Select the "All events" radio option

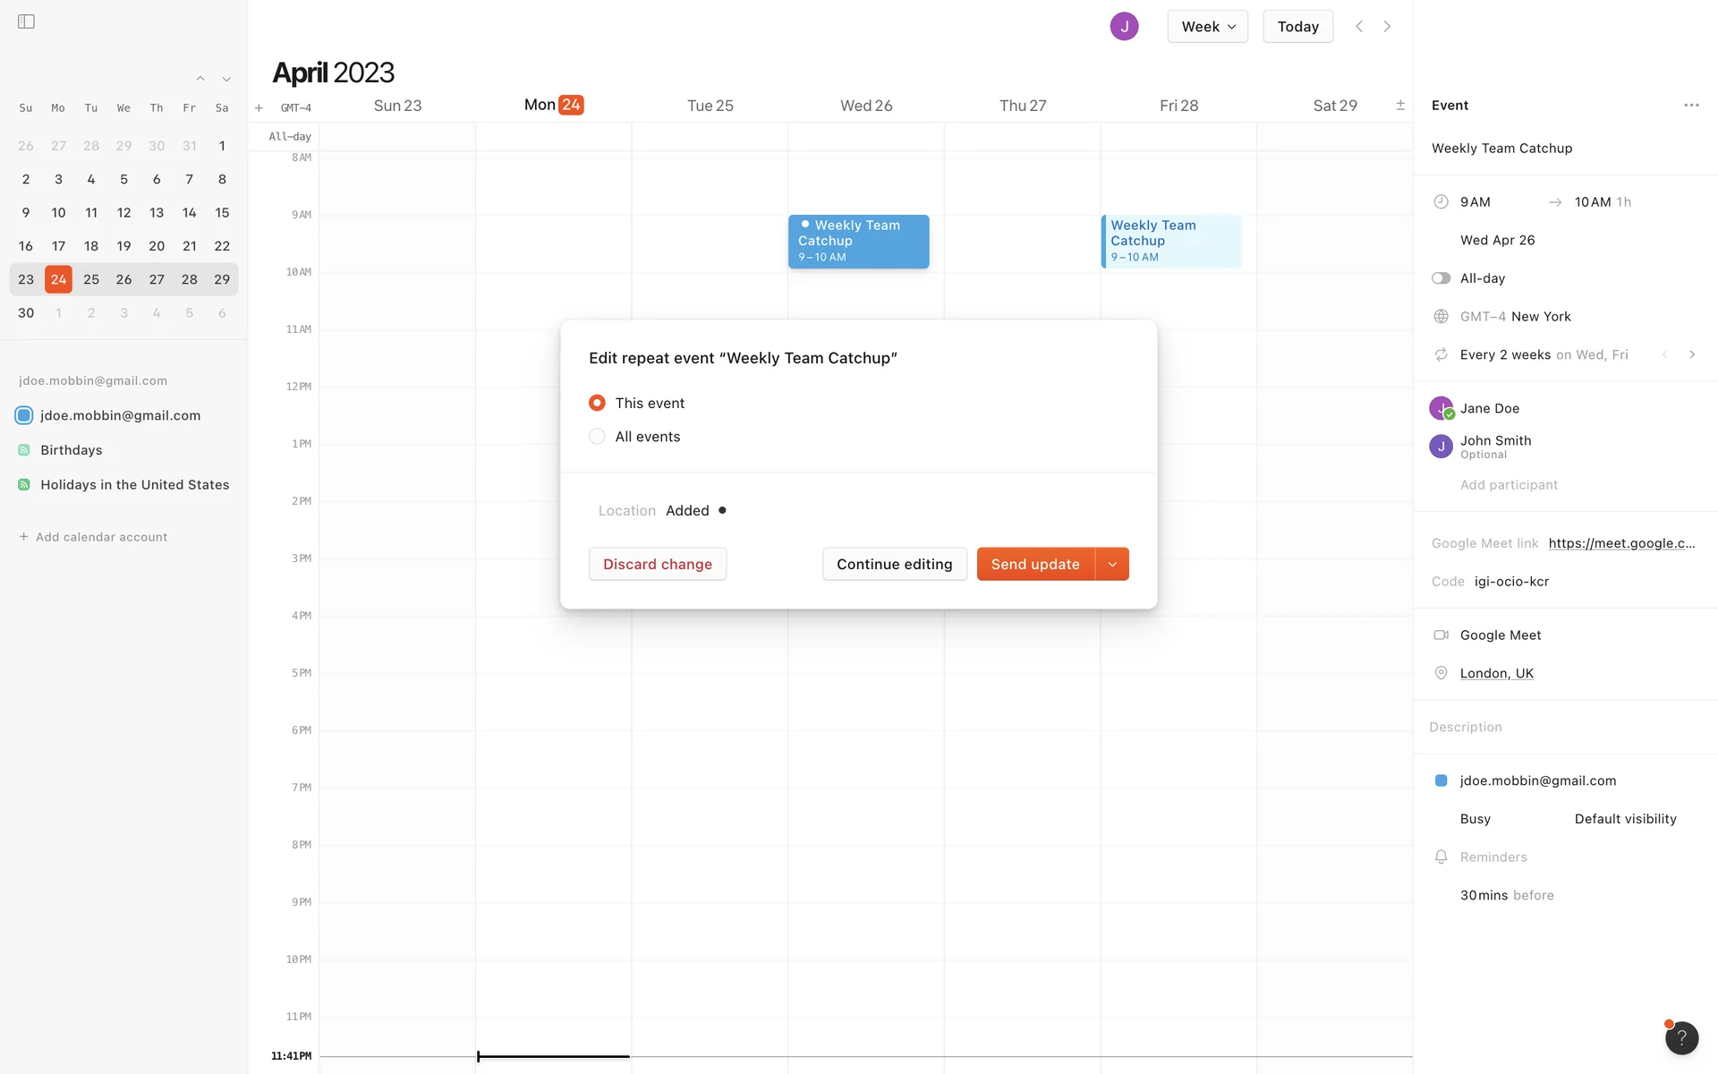coord(597,437)
